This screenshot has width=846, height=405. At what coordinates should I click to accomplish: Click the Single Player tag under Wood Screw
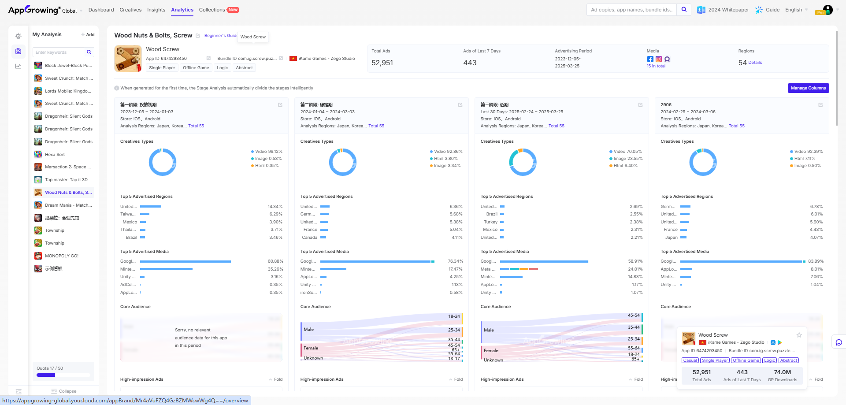point(162,68)
